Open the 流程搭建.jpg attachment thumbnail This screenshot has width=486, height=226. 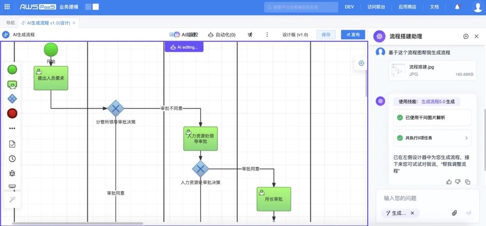point(398,71)
